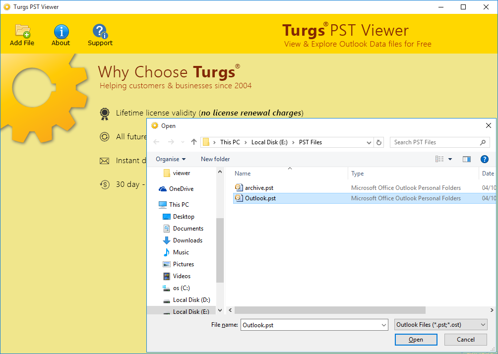Expand the address bar history dropdown
The image size is (498, 354).
click(369, 143)
